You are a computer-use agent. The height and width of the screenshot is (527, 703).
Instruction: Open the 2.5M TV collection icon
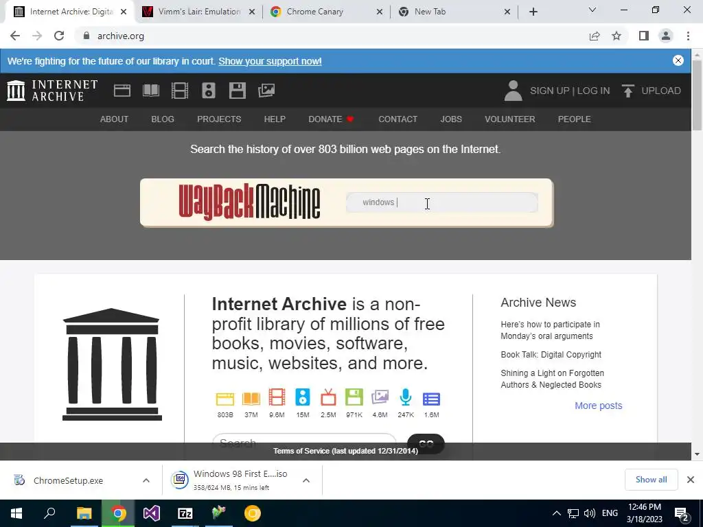pos(328,397)
